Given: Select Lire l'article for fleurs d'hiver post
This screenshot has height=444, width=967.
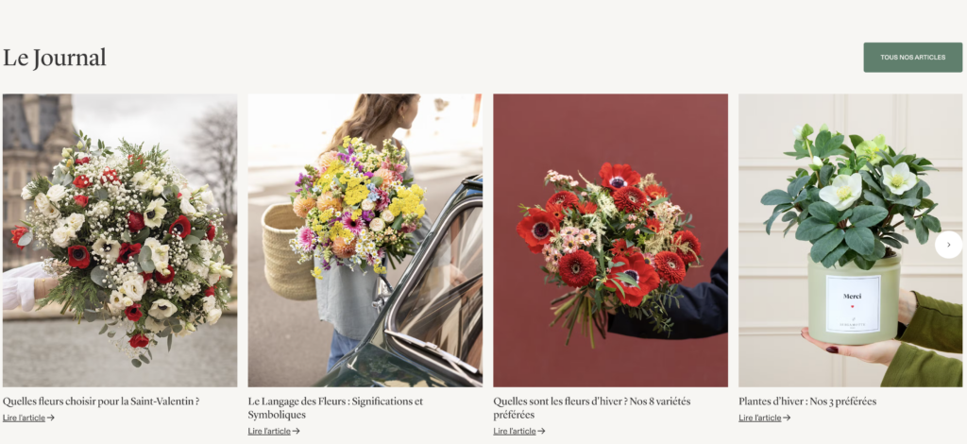Looking at the screenshot, I should (x=515, y=431).
